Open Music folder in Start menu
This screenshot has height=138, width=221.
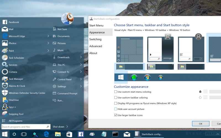[x=58, y=50]
